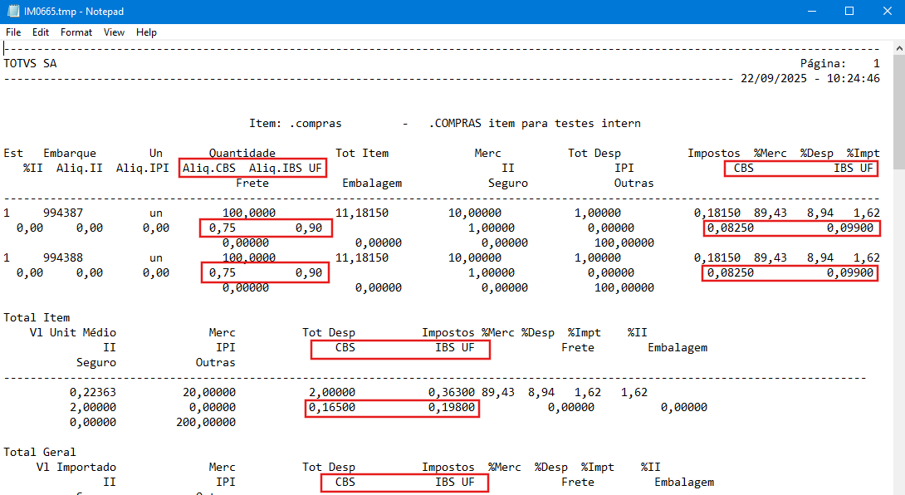The image size is (905, 495).
Task: Maximize the Notepad window
Action: 849,11
